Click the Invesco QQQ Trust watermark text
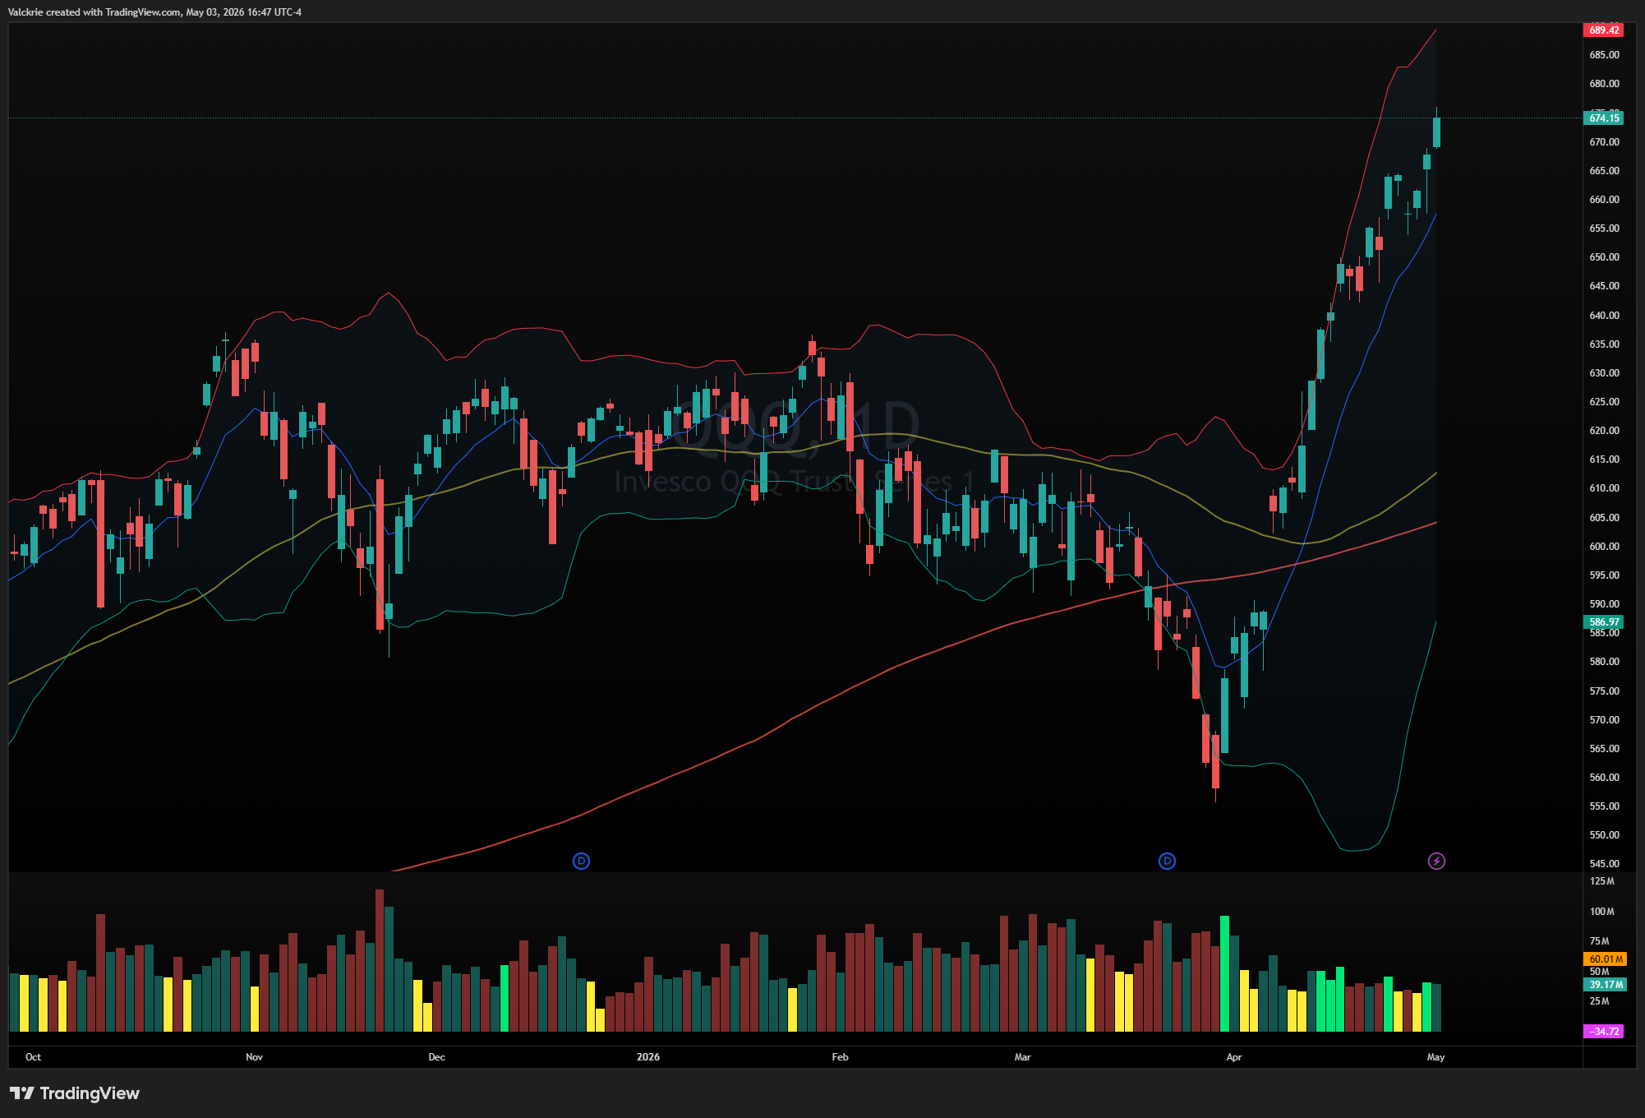 pyautogui.click(x=794, y=482)
